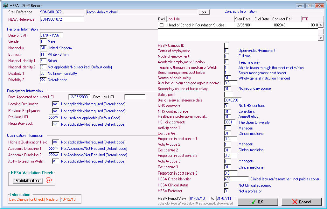
Task: Click the Mode of employment code field
Action: [x=226, y=56]
